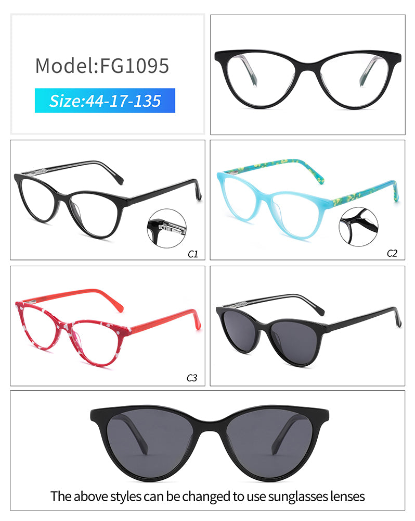Click the C1 color label
Screen dimensions: 415x521
pyautogui.click(x=193, y=254)
